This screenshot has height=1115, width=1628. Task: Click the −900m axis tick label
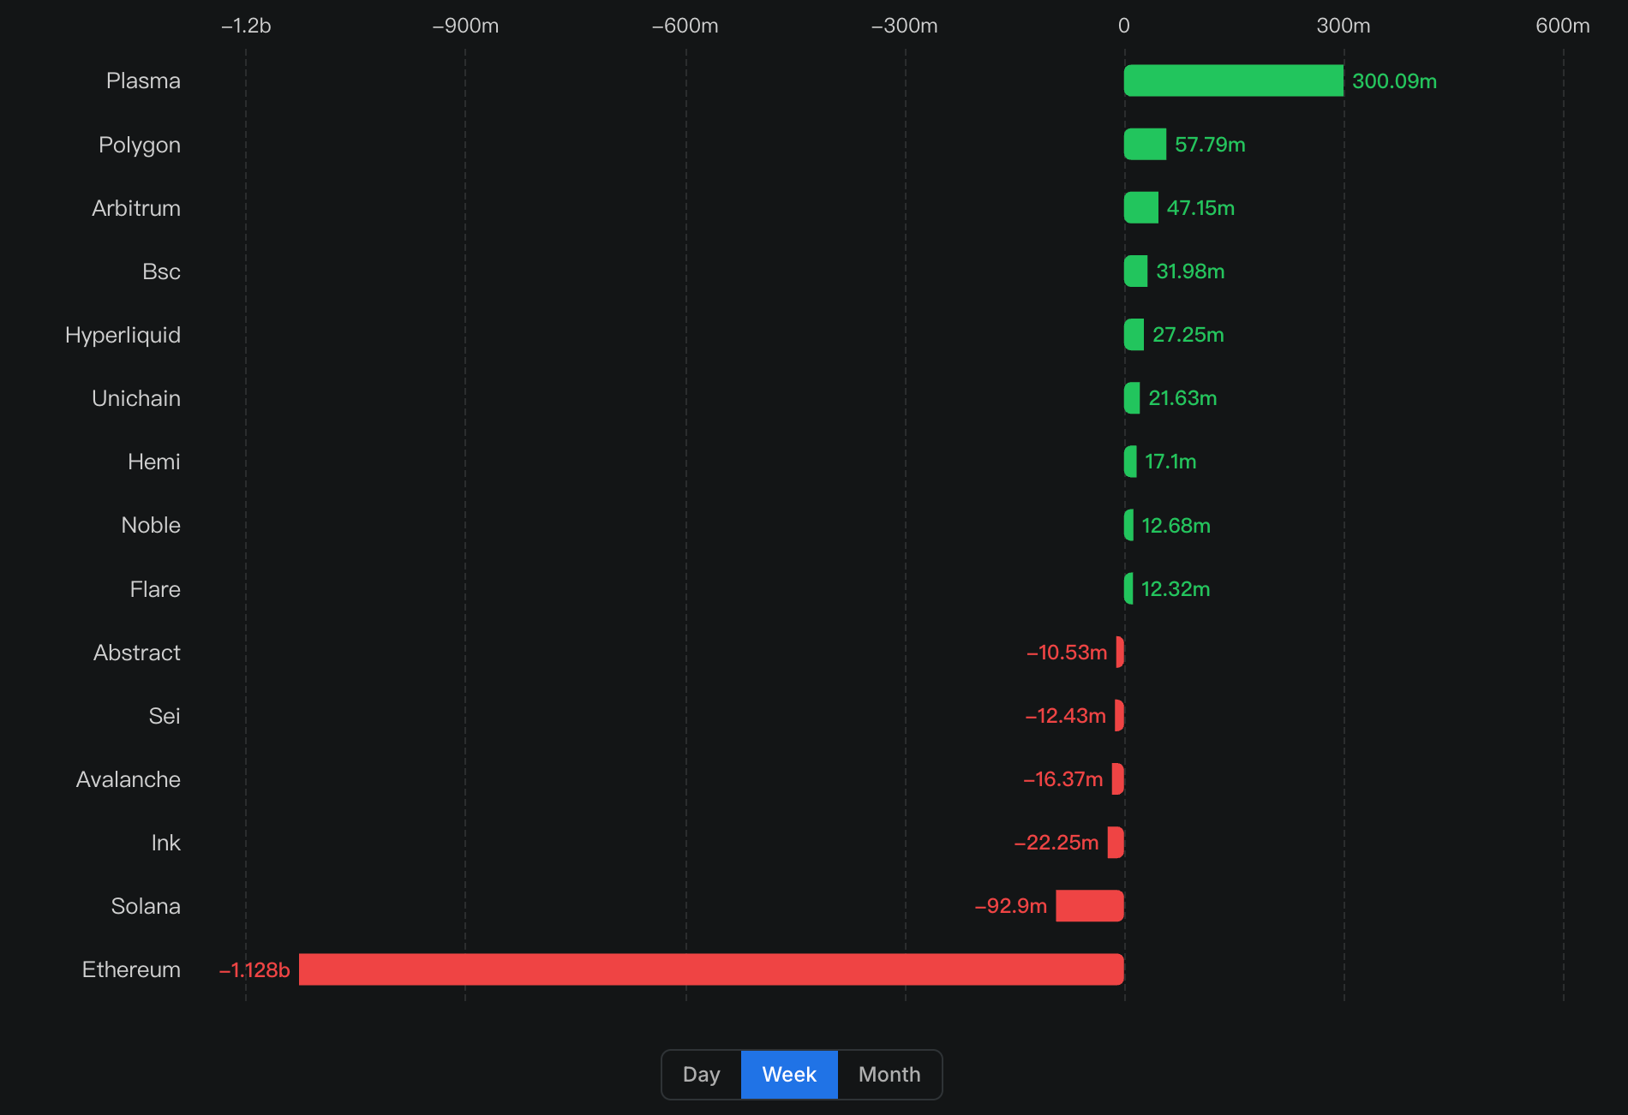point(465,26)
